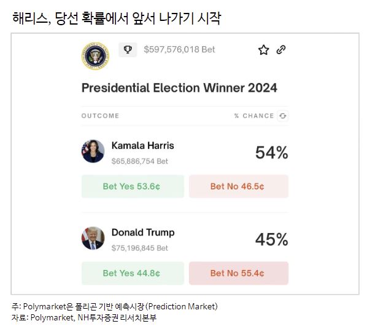Select the Donald Trump name
Viewport: 367px width, 329px height.
pyautogui.click(x=143, y=232)
